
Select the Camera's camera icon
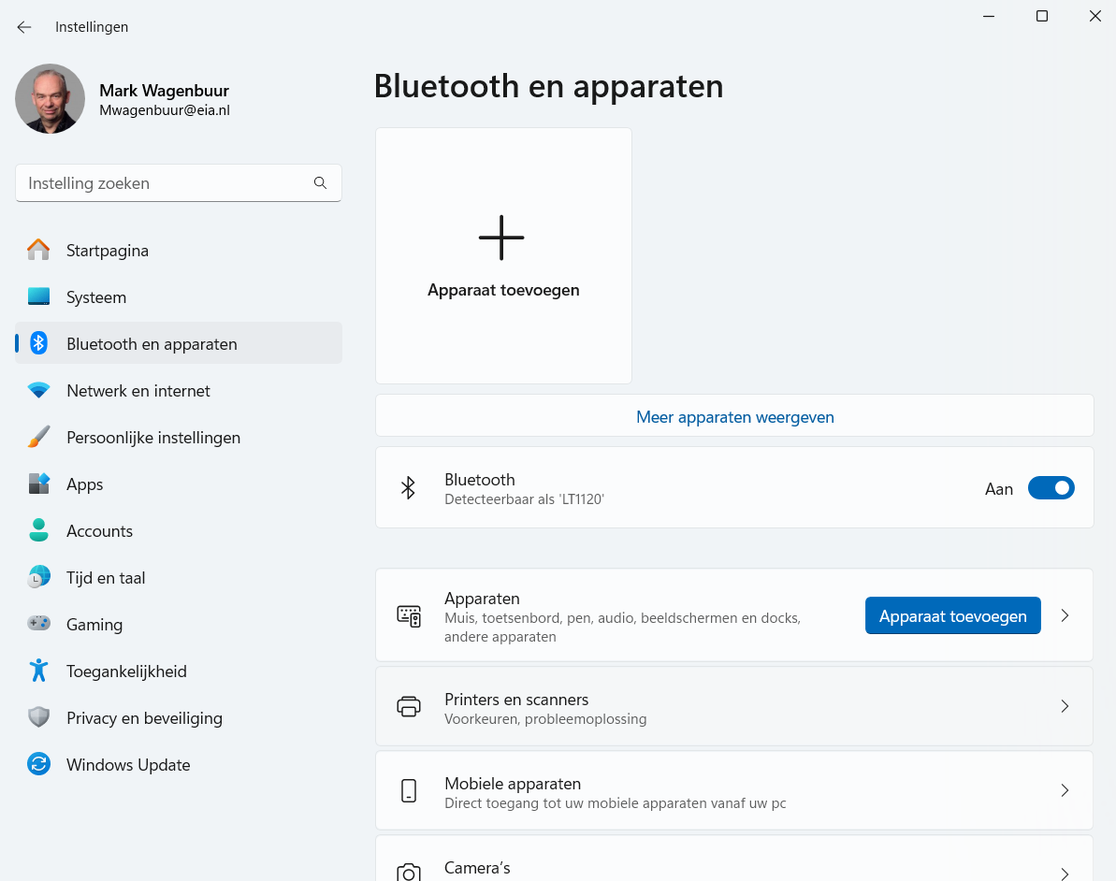pyautogui.click(x=408, y=870)
